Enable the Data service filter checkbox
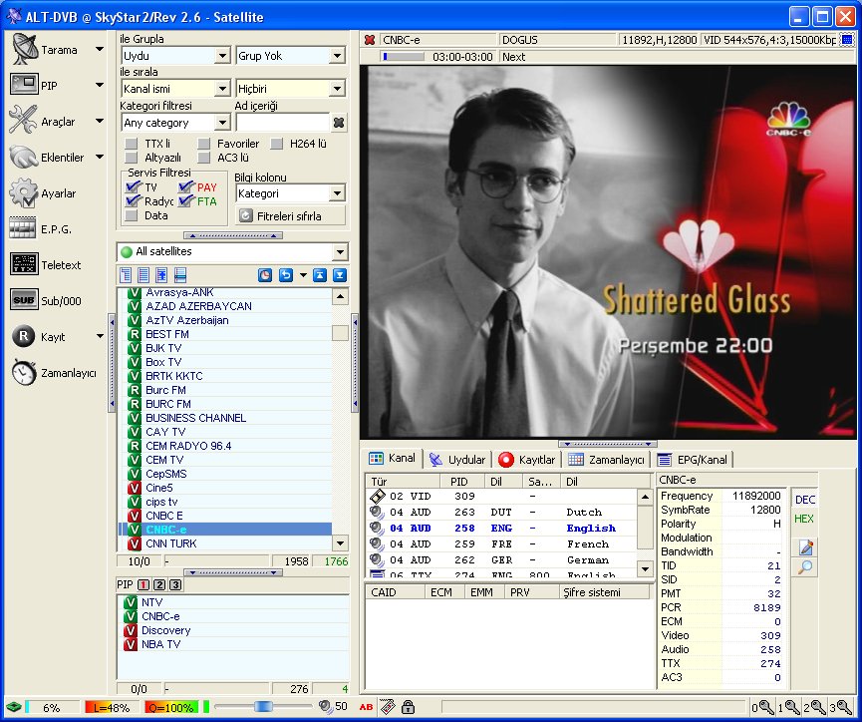 point(131,215)
